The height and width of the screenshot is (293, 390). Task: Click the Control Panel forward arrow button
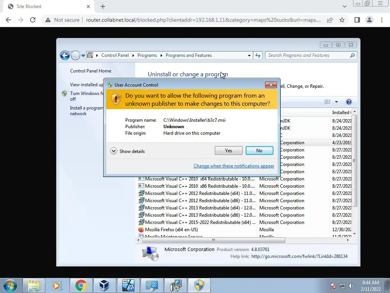pos(75,55)
